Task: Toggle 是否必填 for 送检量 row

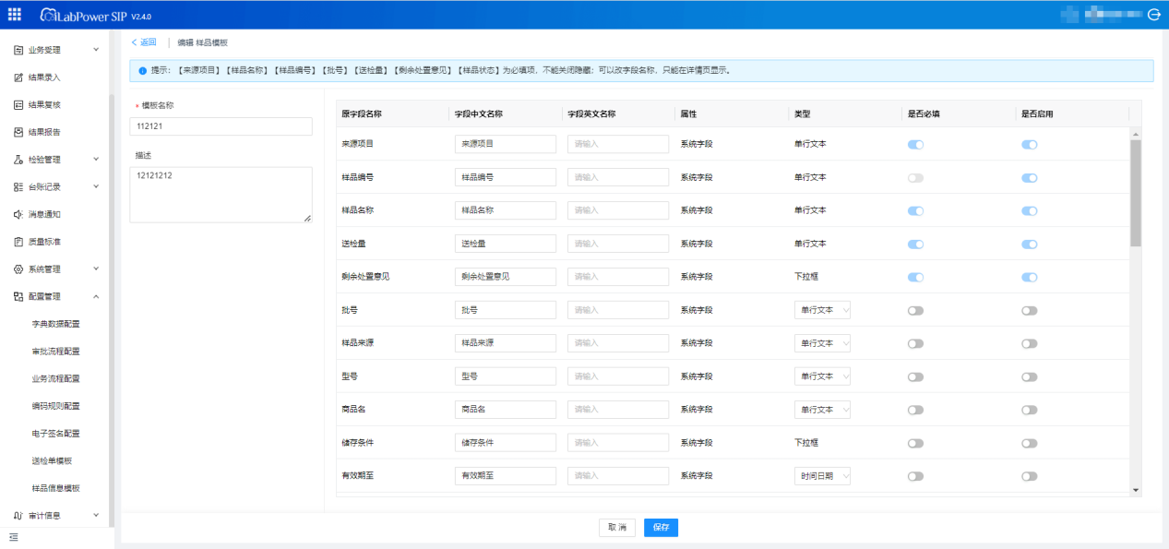Action: (915, 245)
